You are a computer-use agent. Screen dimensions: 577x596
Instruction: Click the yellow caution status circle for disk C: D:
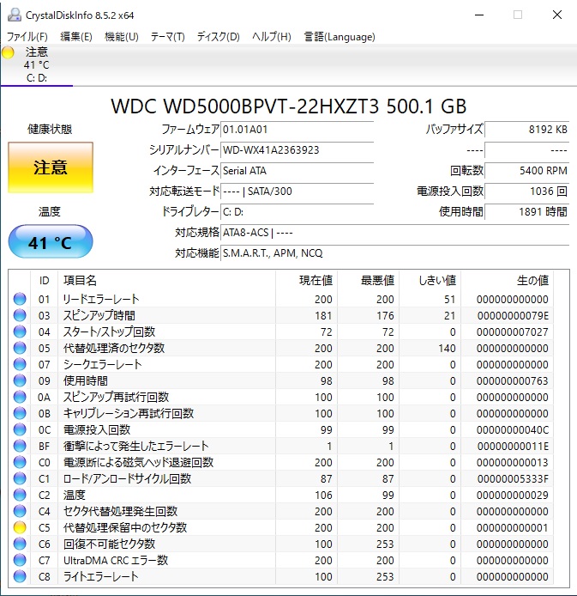[x=8, y=52]
